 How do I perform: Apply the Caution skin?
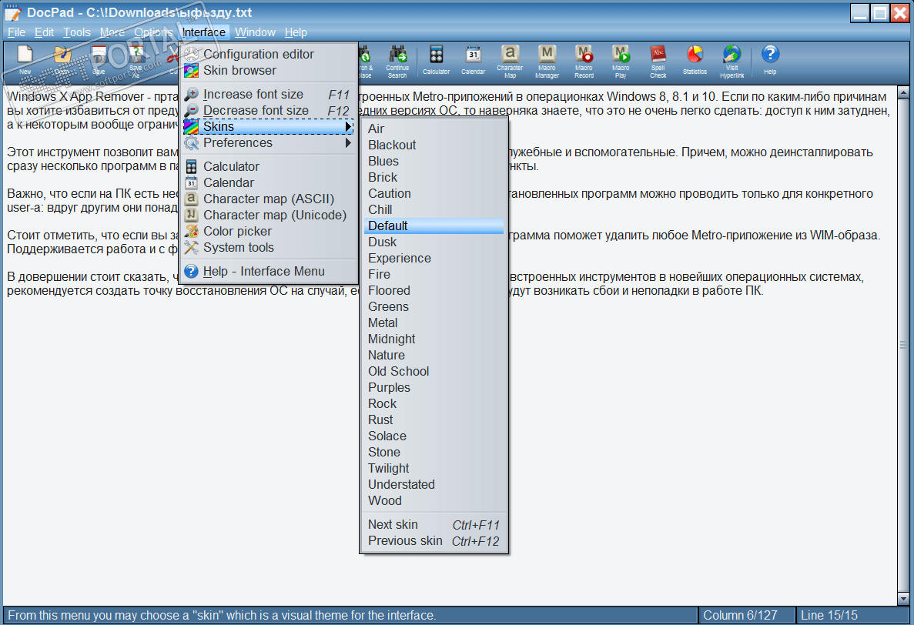pyautogui.click(x=434, y=193)
